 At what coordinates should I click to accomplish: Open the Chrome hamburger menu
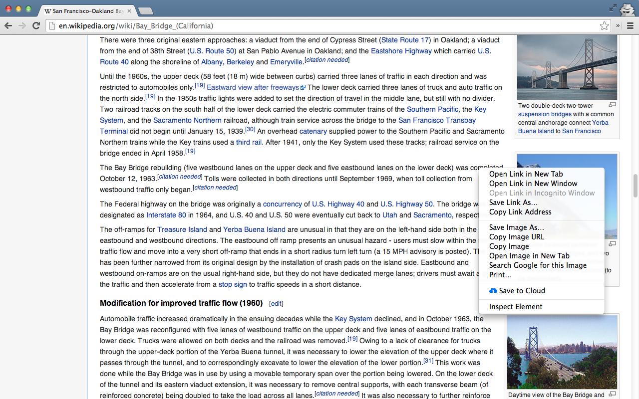(x=630, y=26)
